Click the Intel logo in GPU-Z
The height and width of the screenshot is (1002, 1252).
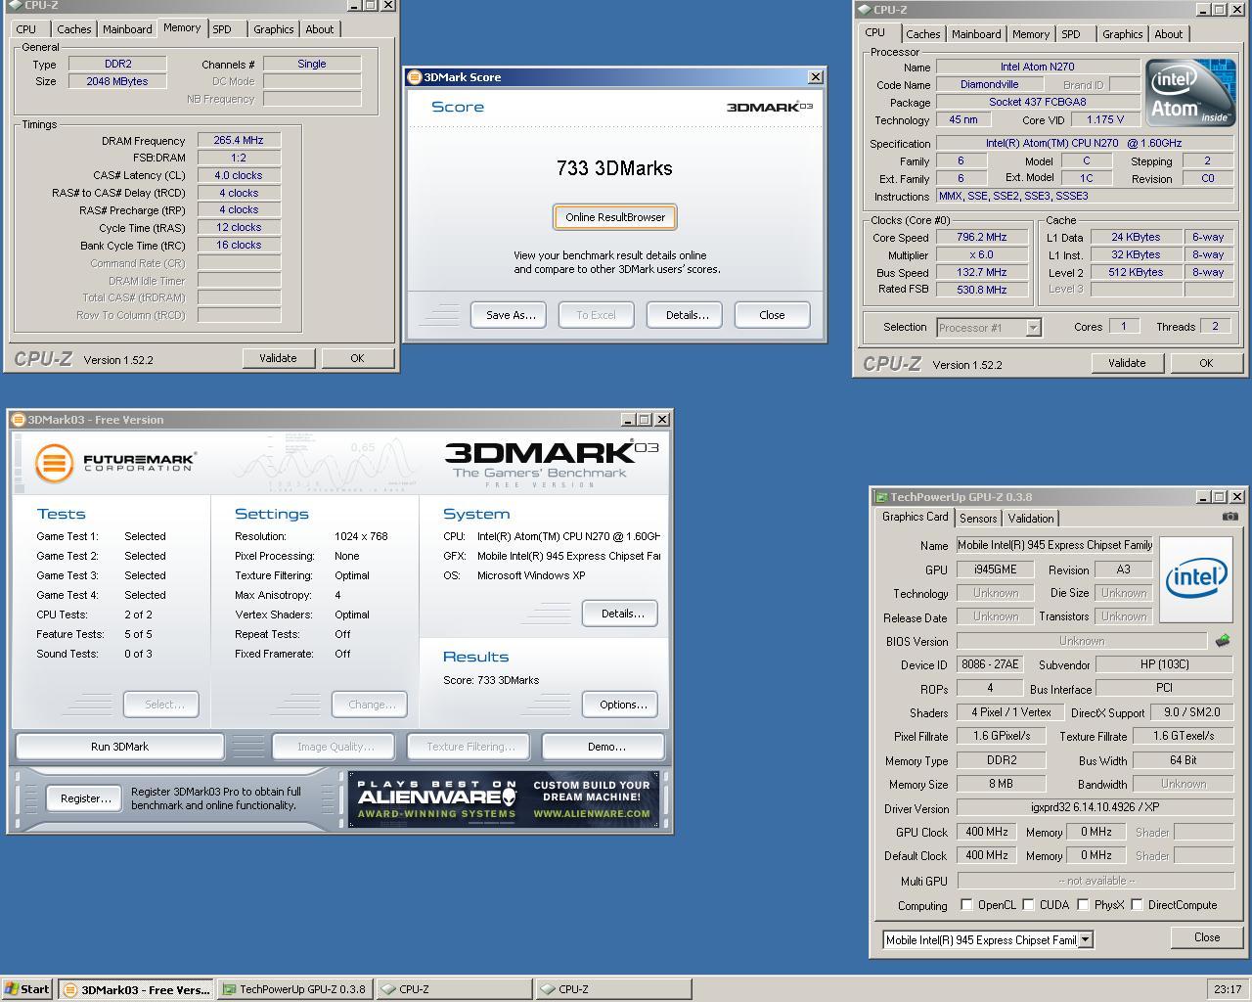[1195, 578]
